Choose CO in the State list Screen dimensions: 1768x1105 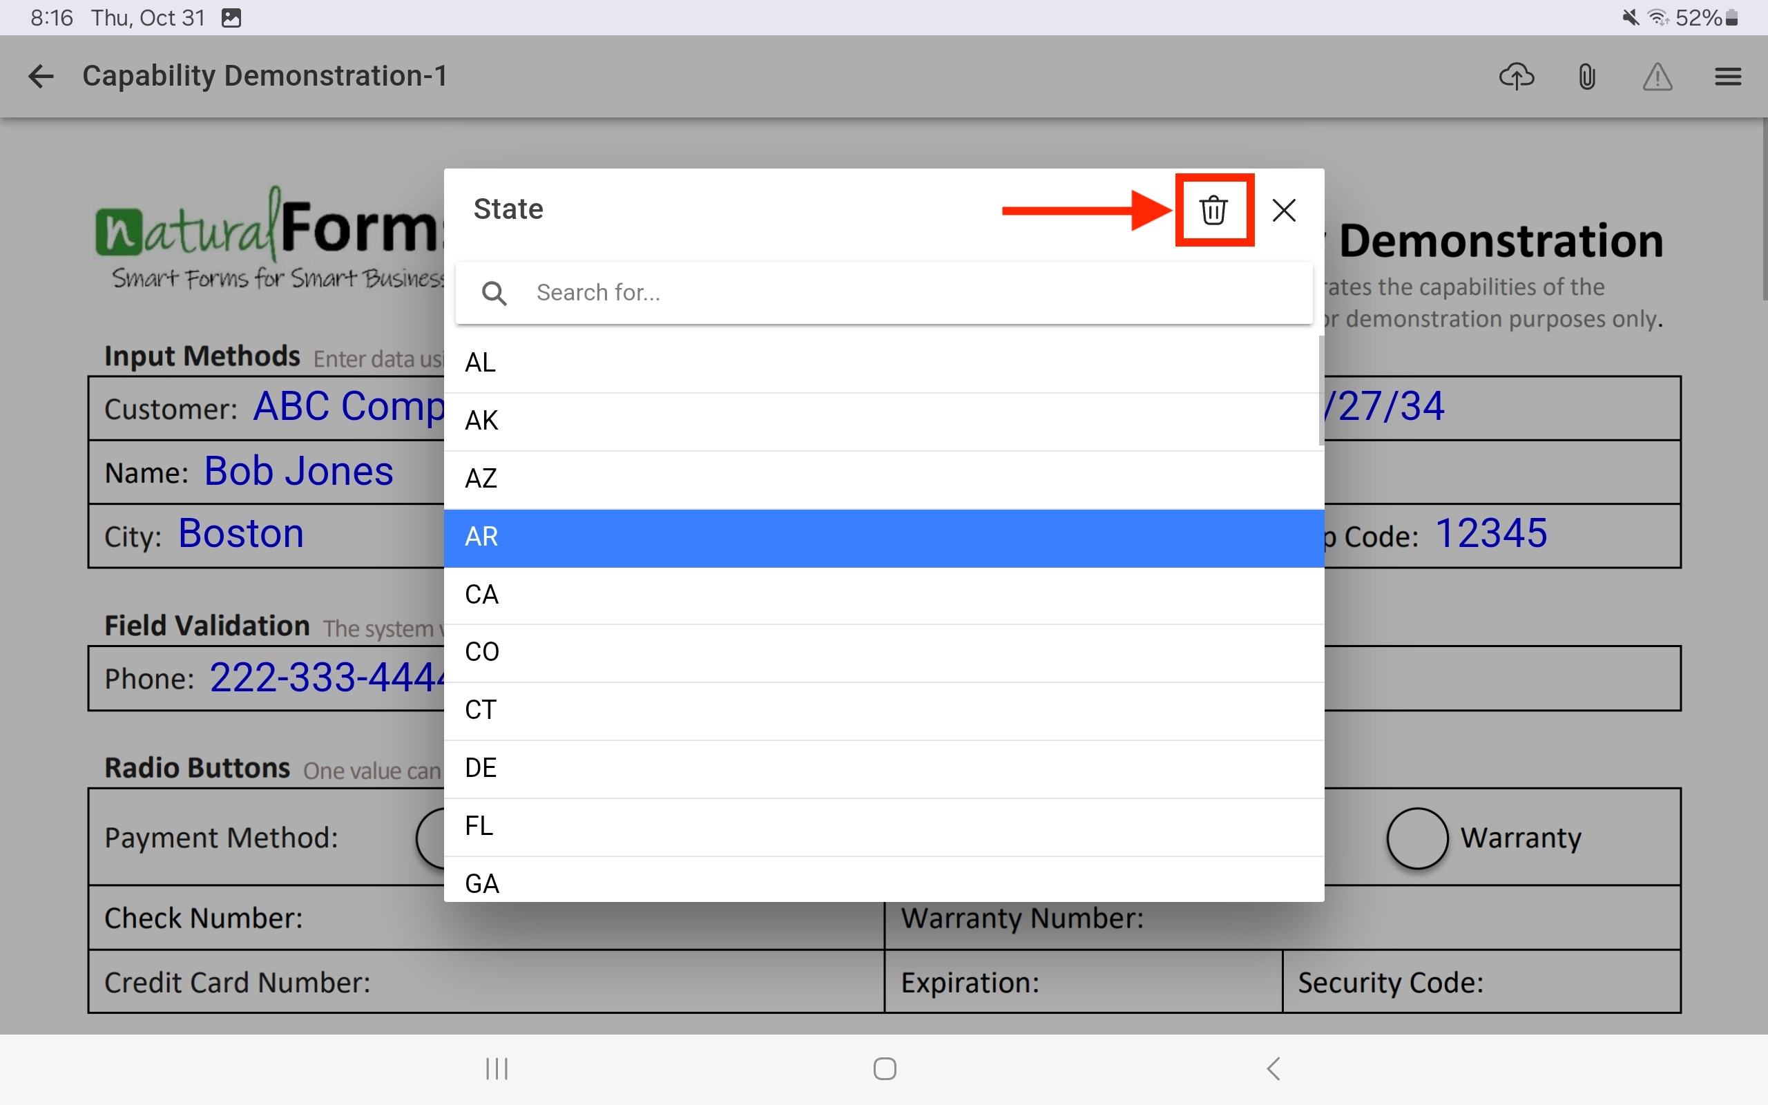(884, 653)
